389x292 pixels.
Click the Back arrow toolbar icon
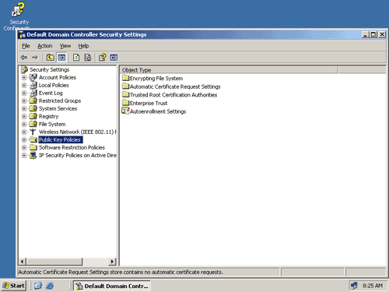point(24,58)
